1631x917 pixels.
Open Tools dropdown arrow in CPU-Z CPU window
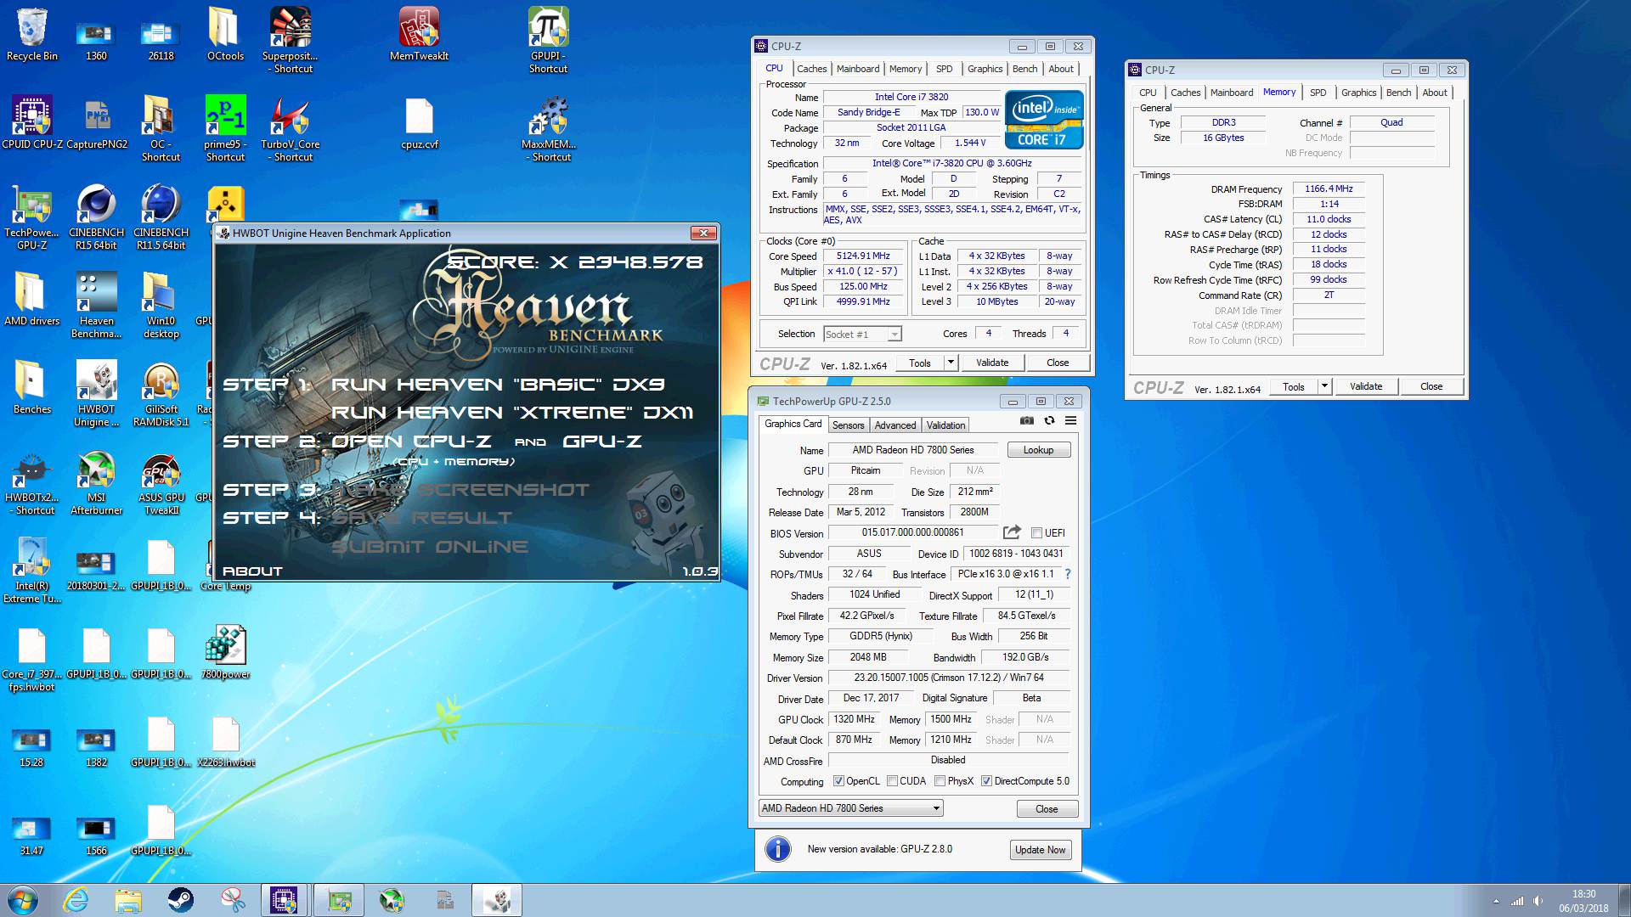pos(951,363)
